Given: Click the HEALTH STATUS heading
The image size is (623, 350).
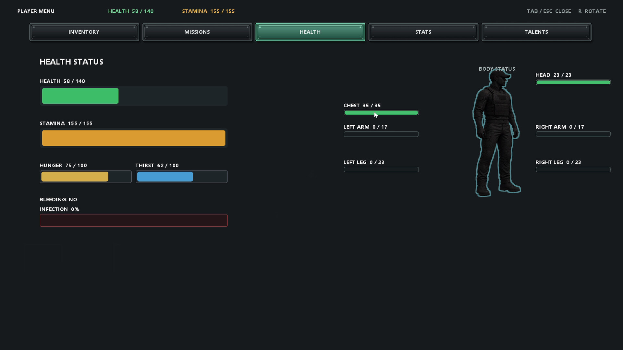Looking at the screenshot, I should click(71, 62).
